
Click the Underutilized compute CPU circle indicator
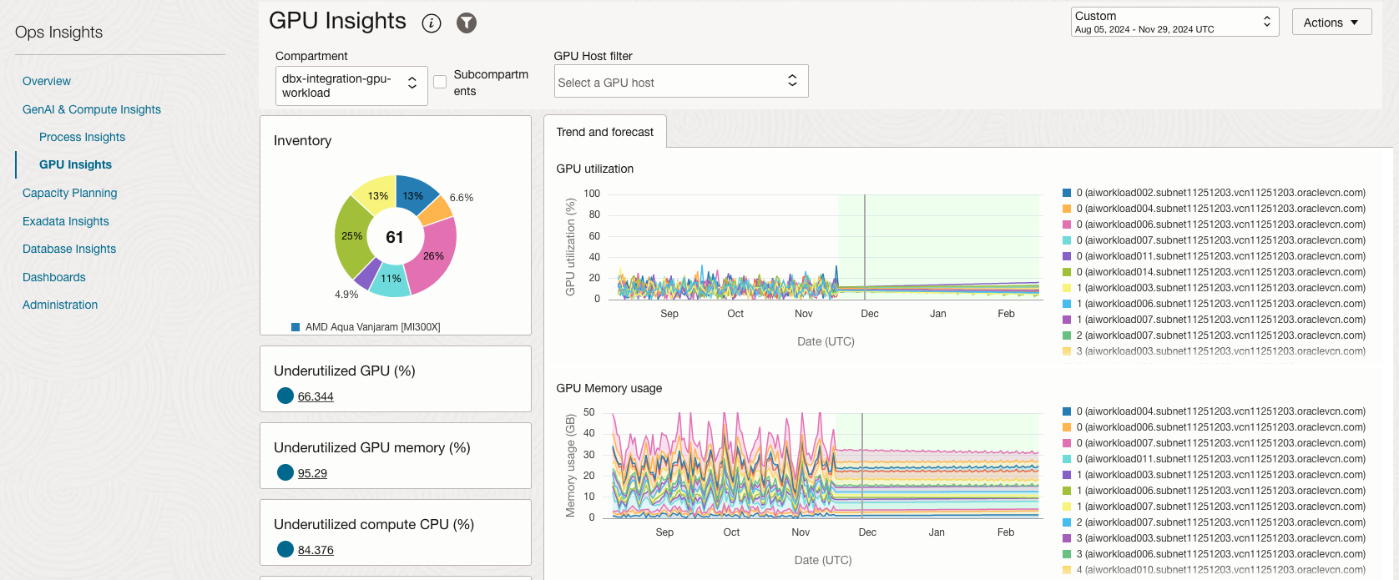click(285, 550)
